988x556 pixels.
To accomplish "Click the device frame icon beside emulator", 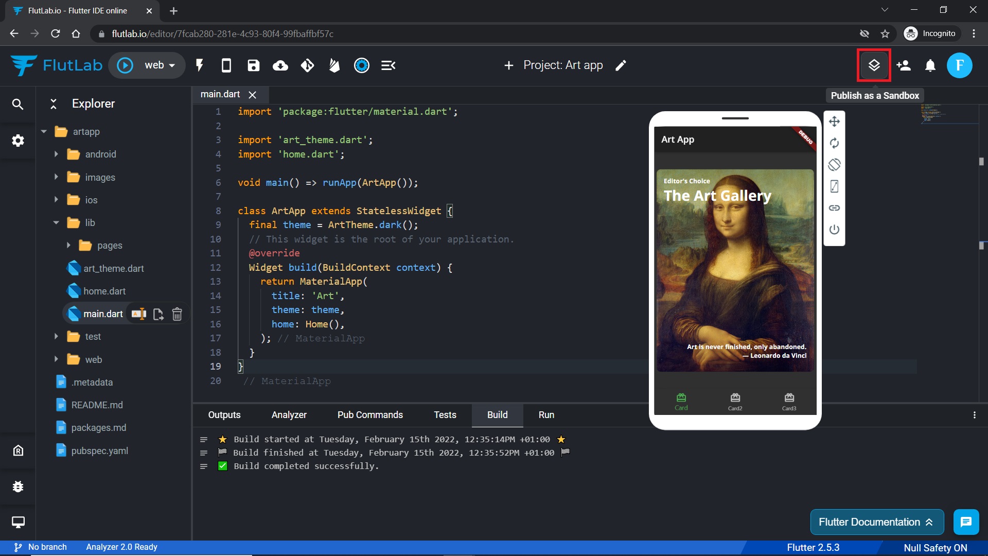I will coord(834,186).
